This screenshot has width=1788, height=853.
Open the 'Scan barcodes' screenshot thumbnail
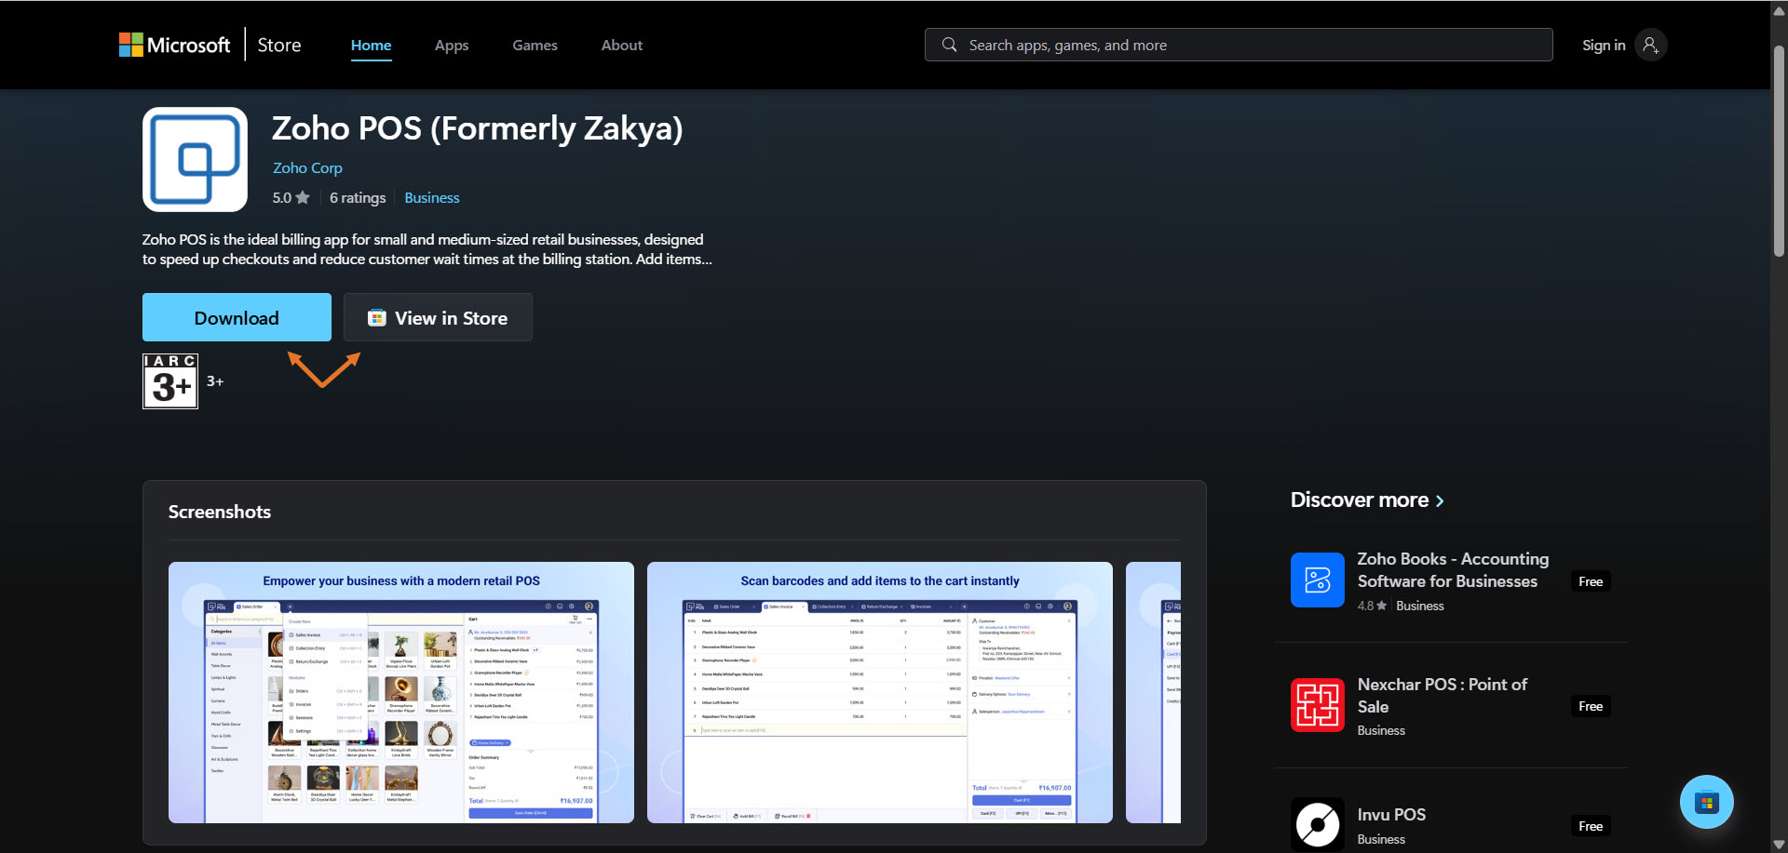[879, 692]
